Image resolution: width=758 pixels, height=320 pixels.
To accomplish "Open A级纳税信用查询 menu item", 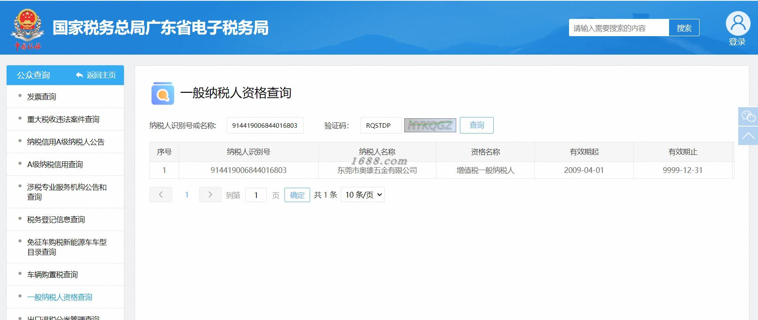I will pyautogui.click(x=55, y=164).
